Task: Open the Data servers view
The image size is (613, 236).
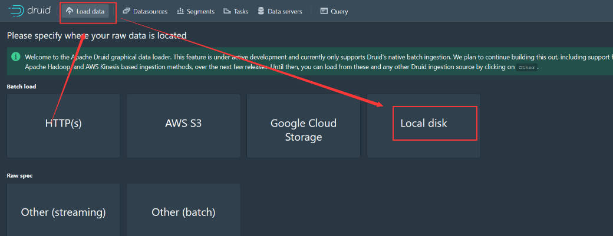Action: click(x=280, y=11)
